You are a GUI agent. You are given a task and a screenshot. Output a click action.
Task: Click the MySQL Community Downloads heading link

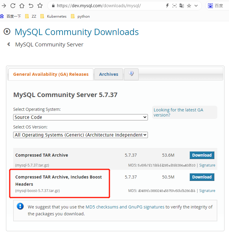click(x=77, y=32)
